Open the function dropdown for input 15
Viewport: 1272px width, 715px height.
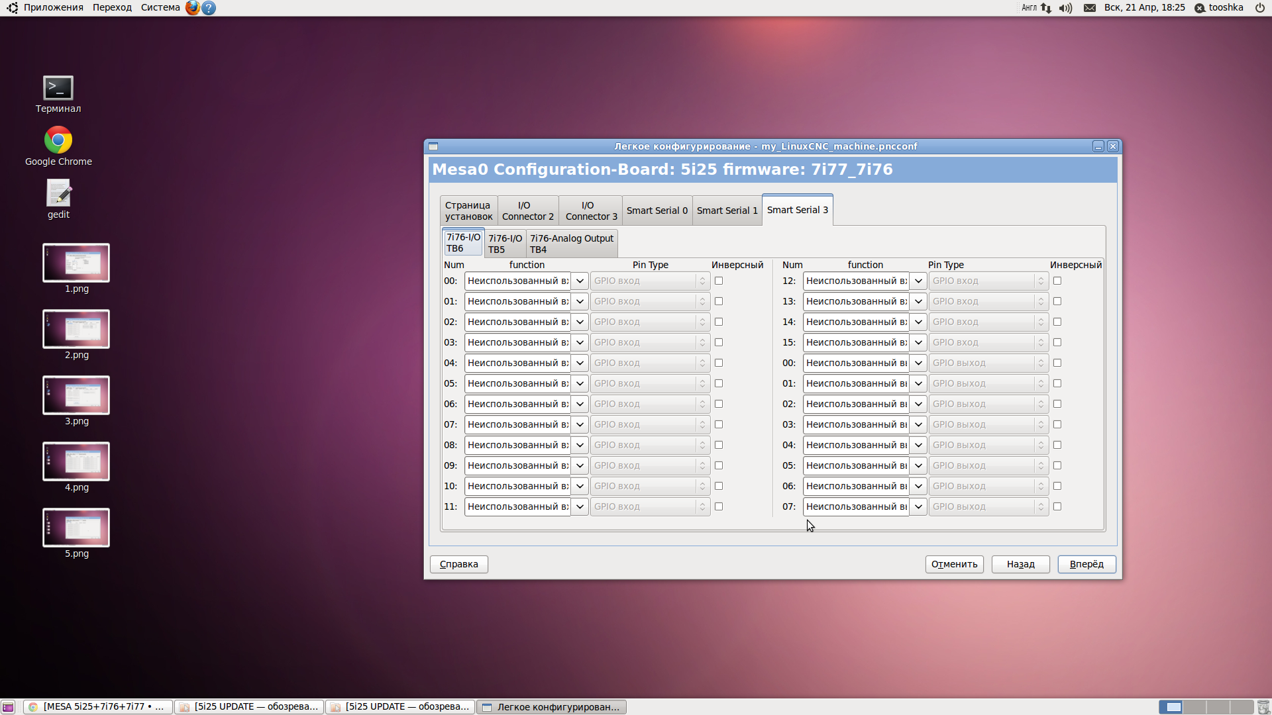pos(918,342)
